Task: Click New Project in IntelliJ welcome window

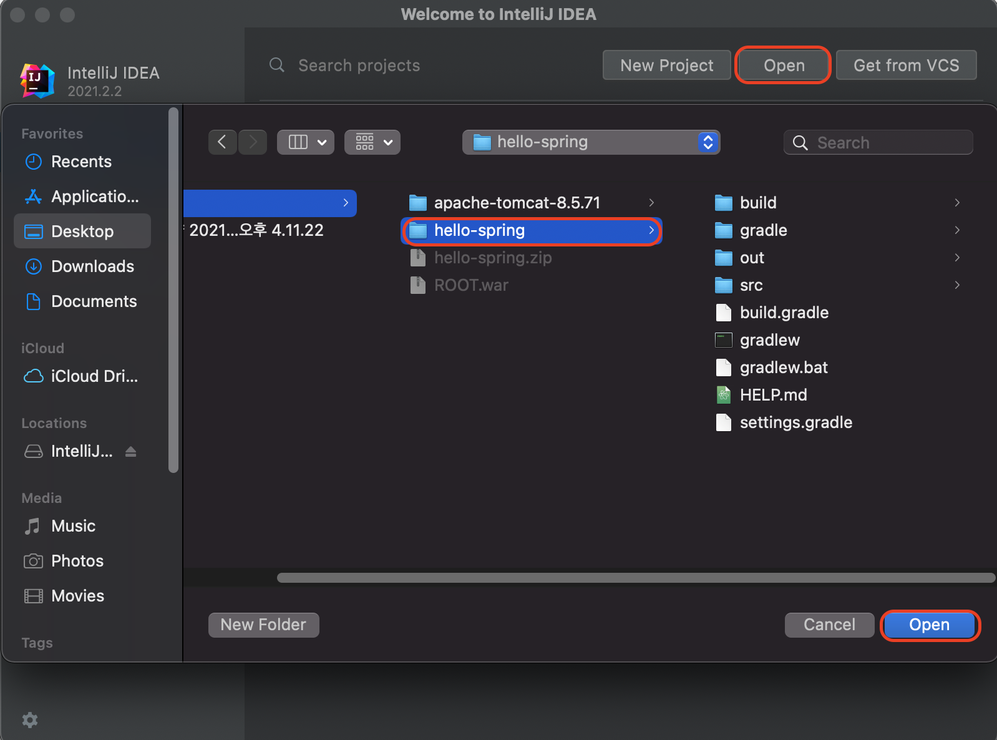Action: tap(666, 65)
